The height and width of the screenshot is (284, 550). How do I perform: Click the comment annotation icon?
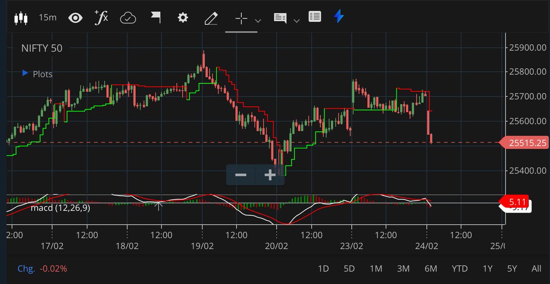tap(280, 18)
